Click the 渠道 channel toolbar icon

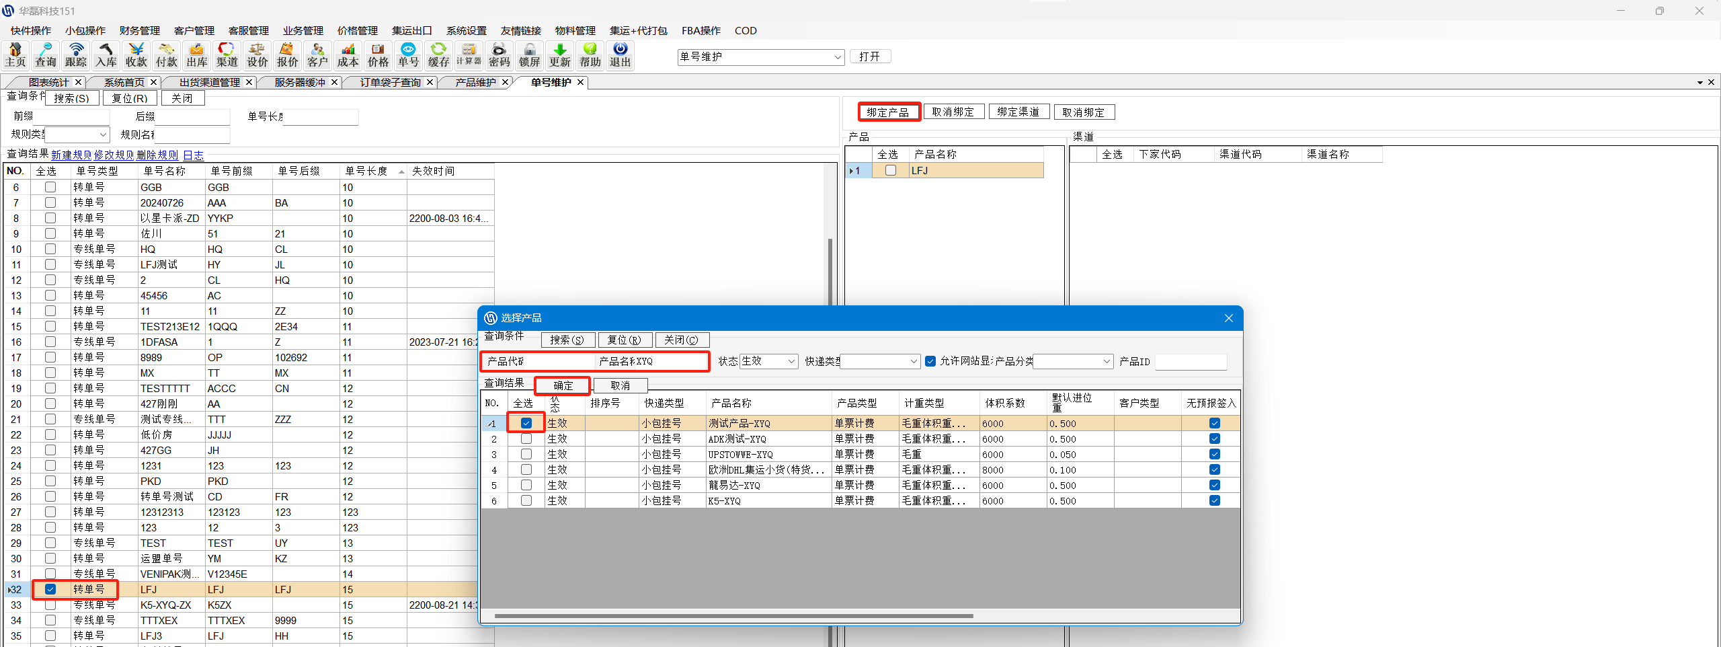pos(227,55)
